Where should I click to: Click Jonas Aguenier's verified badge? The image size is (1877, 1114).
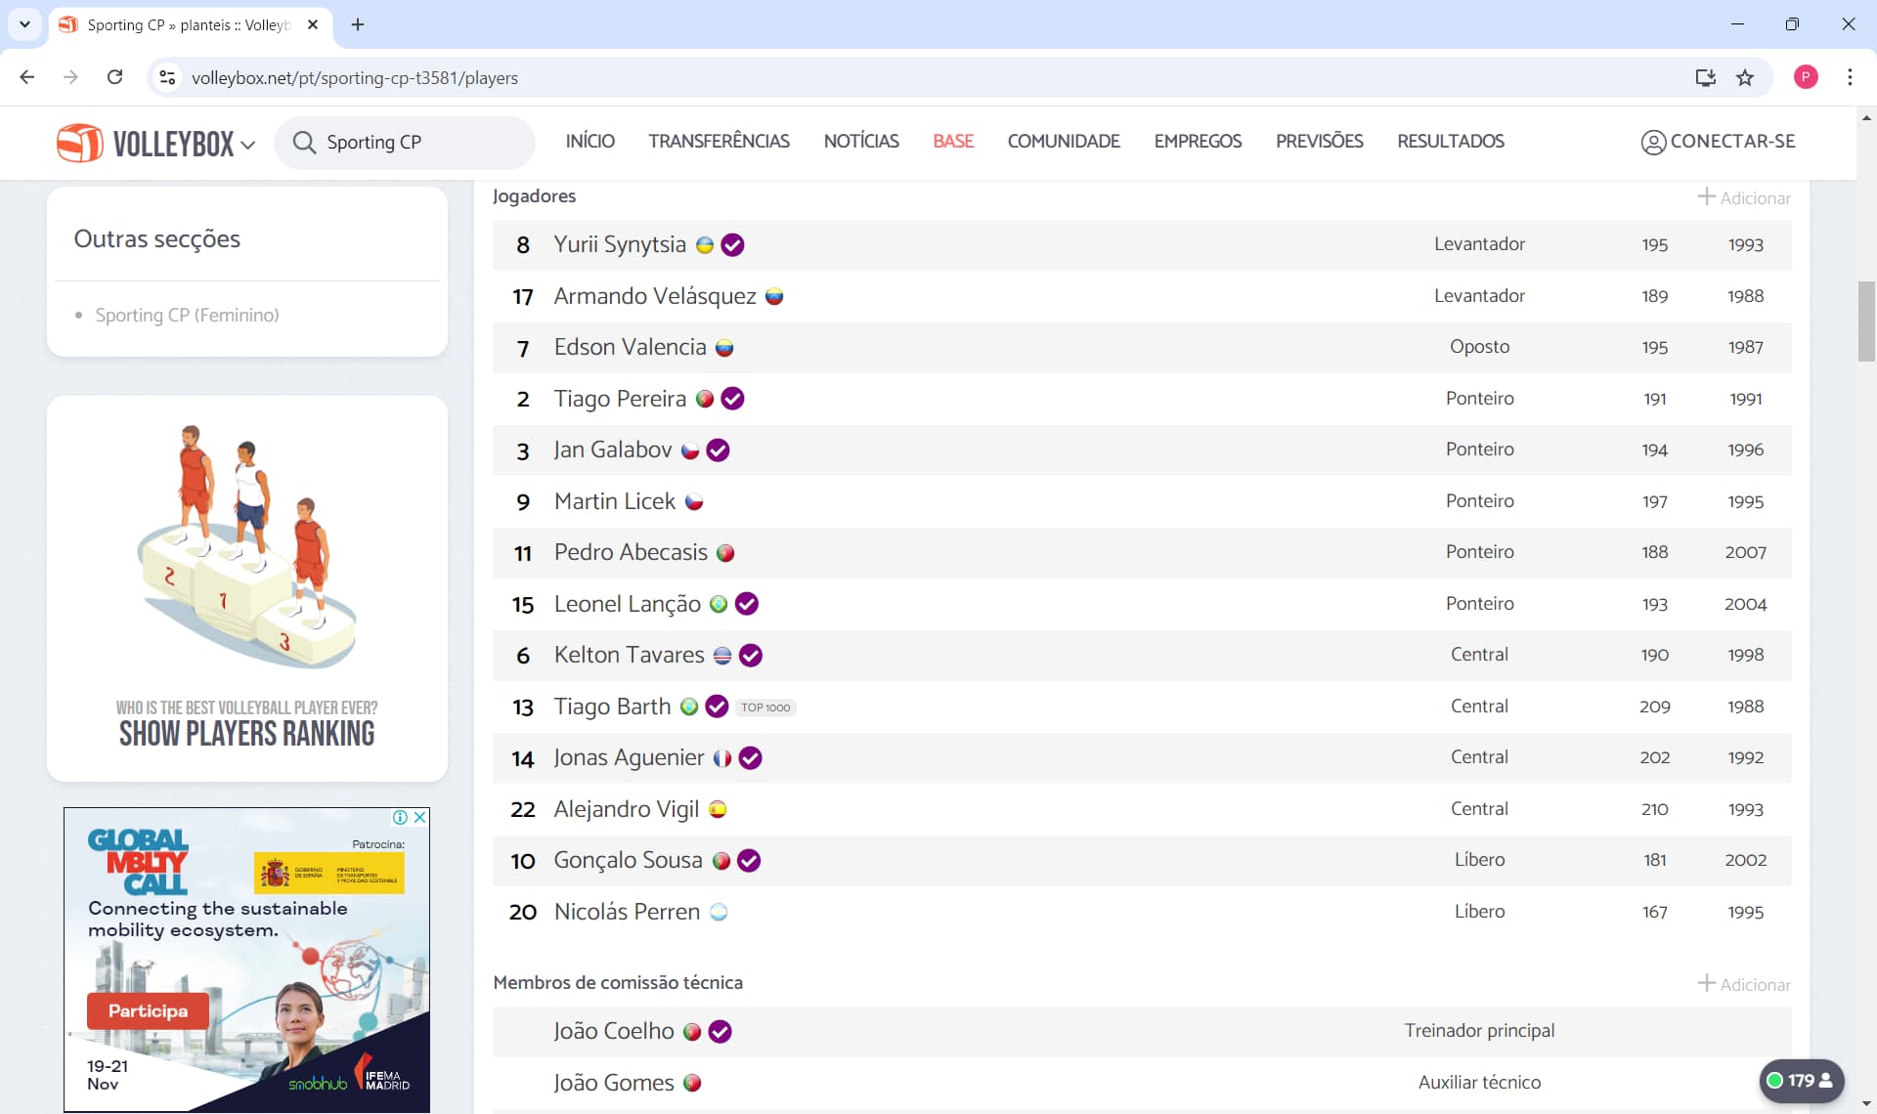751,758
